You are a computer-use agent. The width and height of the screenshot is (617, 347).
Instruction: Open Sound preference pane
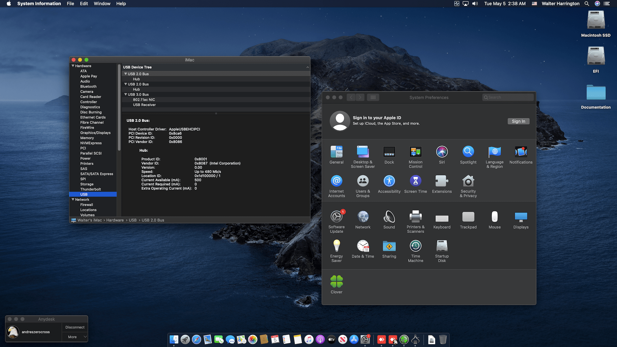[x=389, y=219]
